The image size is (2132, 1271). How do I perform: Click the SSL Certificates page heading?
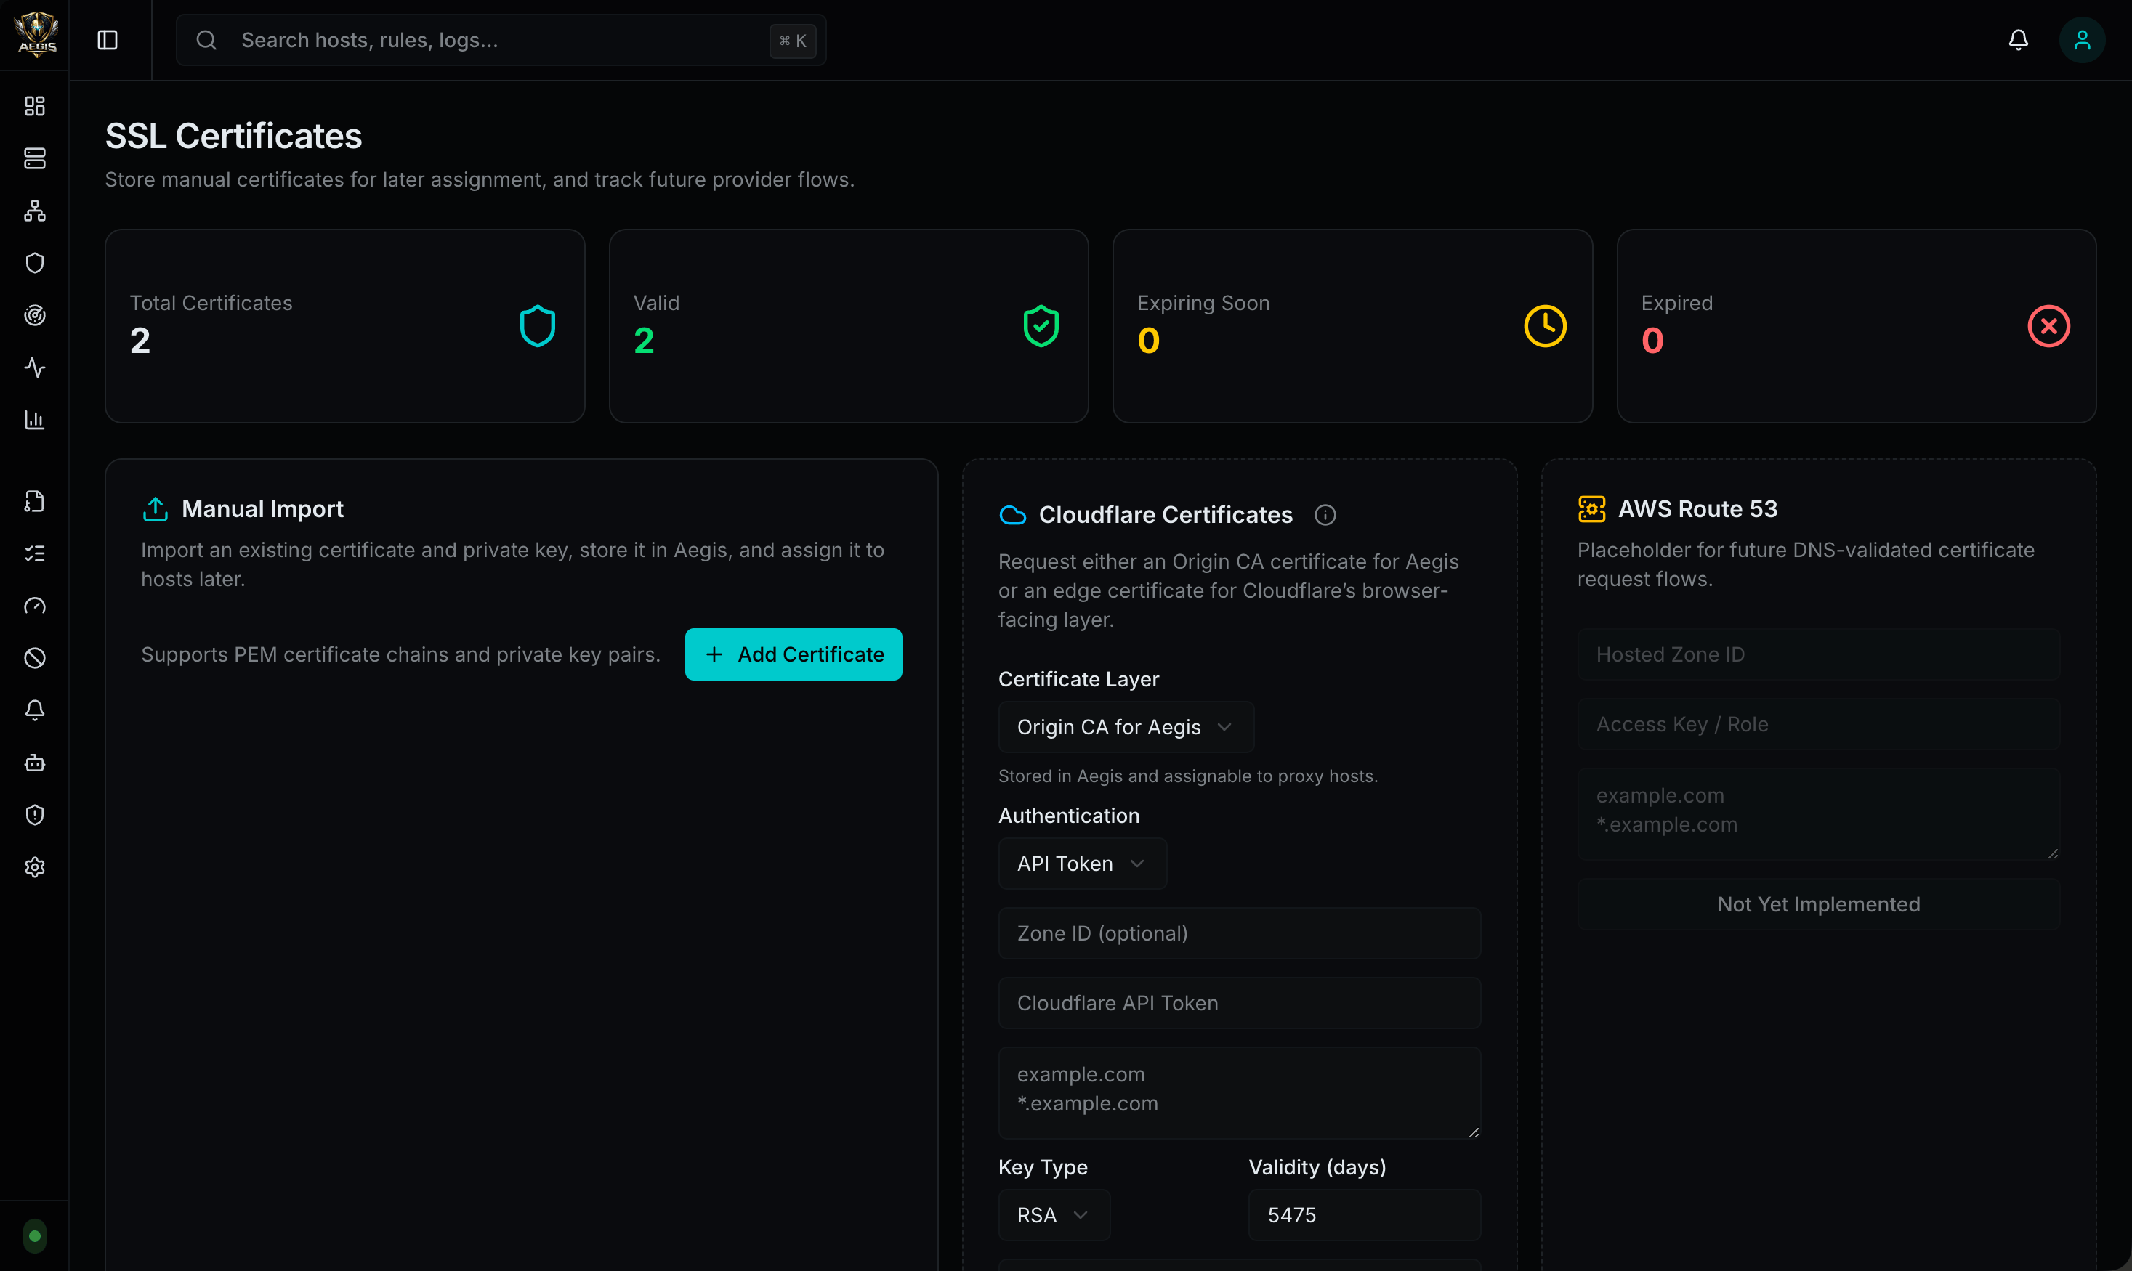[x=233, y=137]
